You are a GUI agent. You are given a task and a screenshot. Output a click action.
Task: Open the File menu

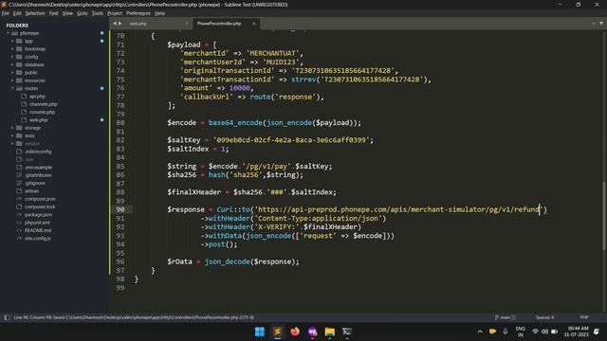6,13
